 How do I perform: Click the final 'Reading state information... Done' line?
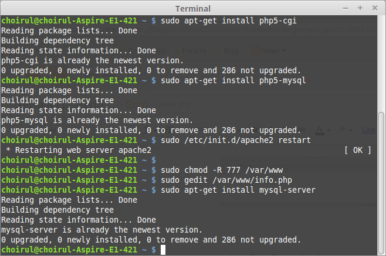[x=79, y=220]
